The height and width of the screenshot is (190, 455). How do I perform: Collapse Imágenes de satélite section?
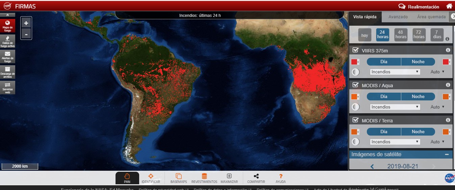pyautogui.click(x=447, y=154)
